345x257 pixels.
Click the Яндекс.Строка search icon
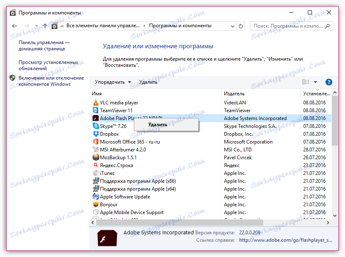pyautogui.click(x=96, y=165)
